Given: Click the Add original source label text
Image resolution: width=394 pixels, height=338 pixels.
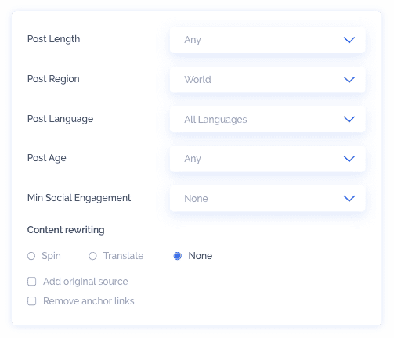Looking at the screenshot, I should point(85,282).
